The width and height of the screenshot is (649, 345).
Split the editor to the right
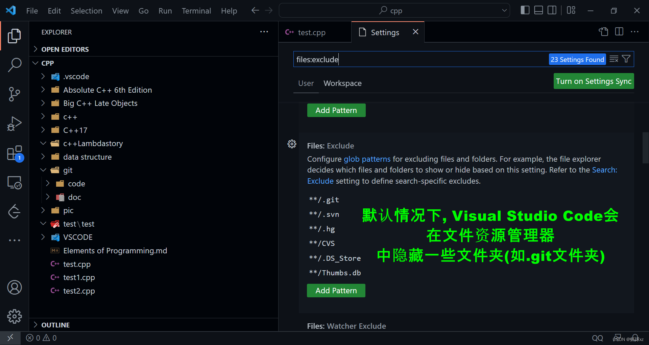coord(619,32)
